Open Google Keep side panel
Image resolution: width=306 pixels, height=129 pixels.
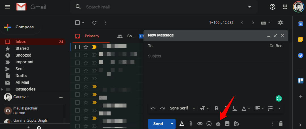tap(300, 40)
